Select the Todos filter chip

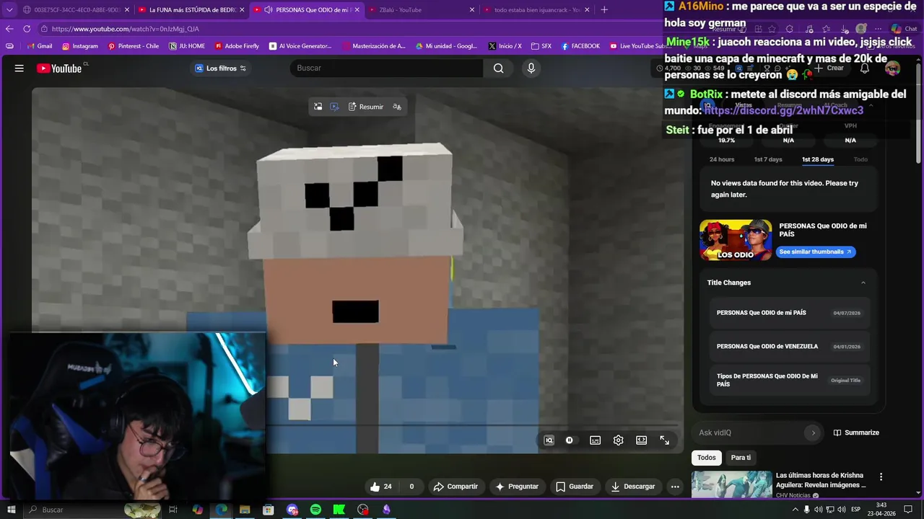coord(707,458)
